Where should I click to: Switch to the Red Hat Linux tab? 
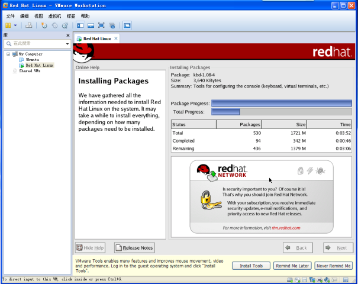coord(97,39)
